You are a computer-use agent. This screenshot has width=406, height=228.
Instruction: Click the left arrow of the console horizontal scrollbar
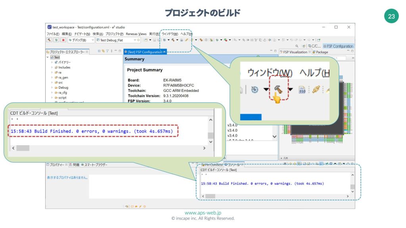tap(203, 196)
